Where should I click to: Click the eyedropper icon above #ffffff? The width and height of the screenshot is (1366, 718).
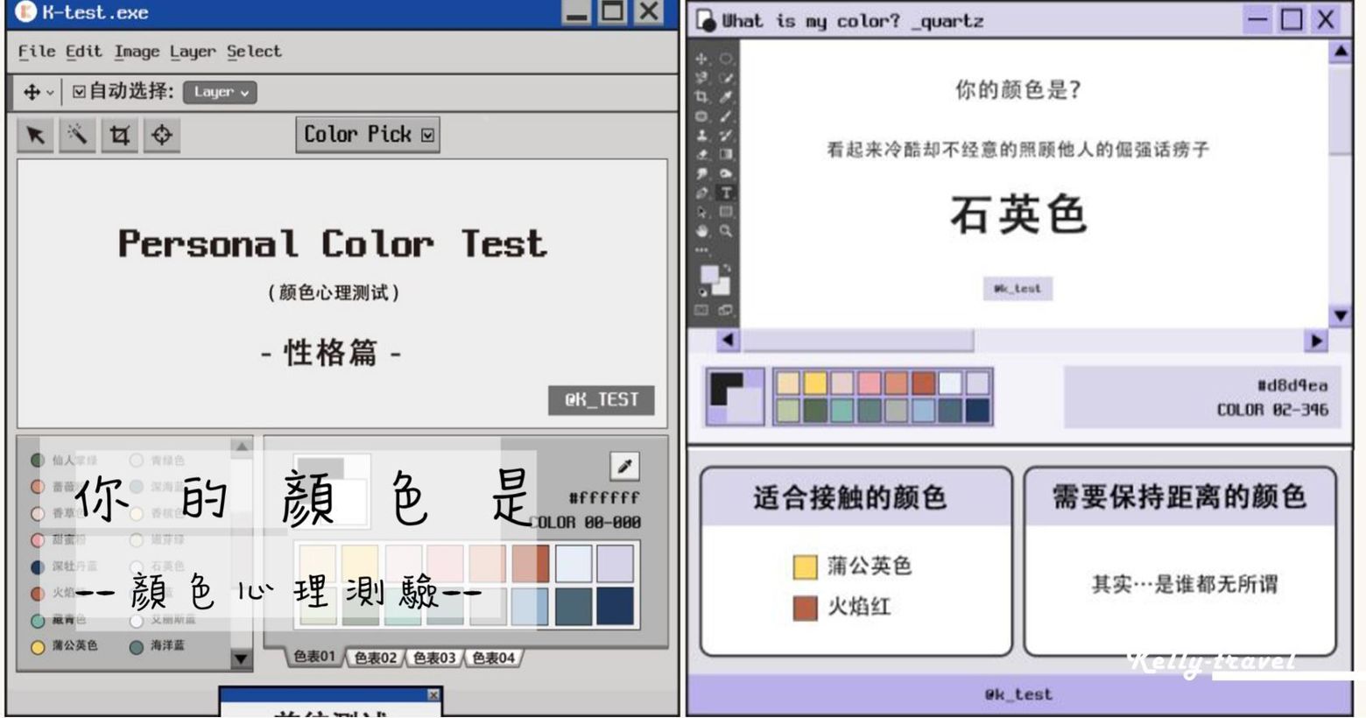pos(624,466)
